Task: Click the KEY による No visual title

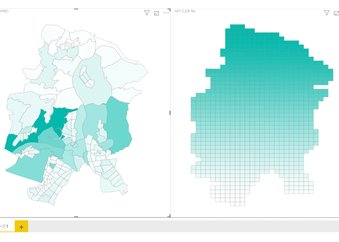Action: (185, 11)
